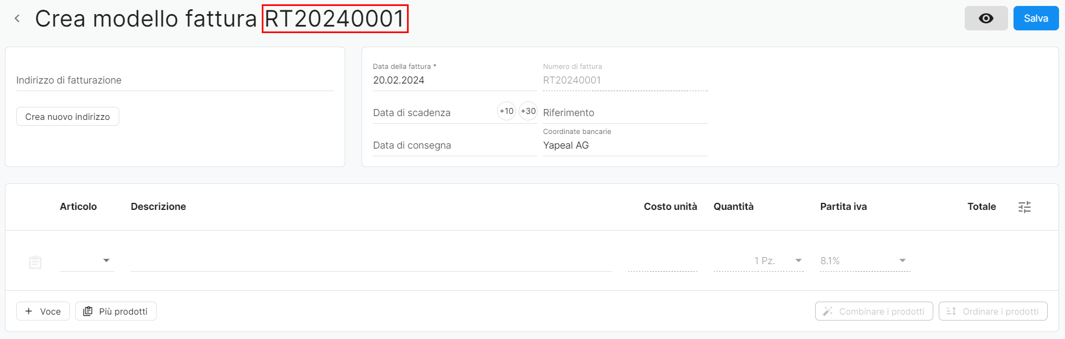Add 10 days to the due date

click(506, 111)
